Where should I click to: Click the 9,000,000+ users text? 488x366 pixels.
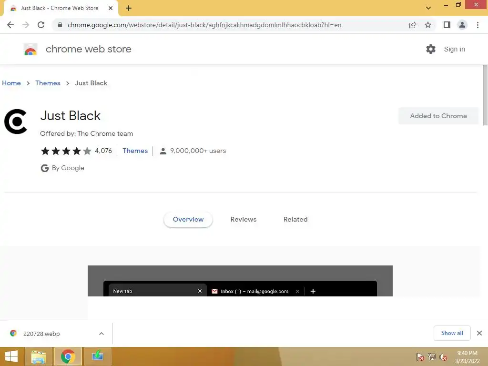click(x=198, y=151)
